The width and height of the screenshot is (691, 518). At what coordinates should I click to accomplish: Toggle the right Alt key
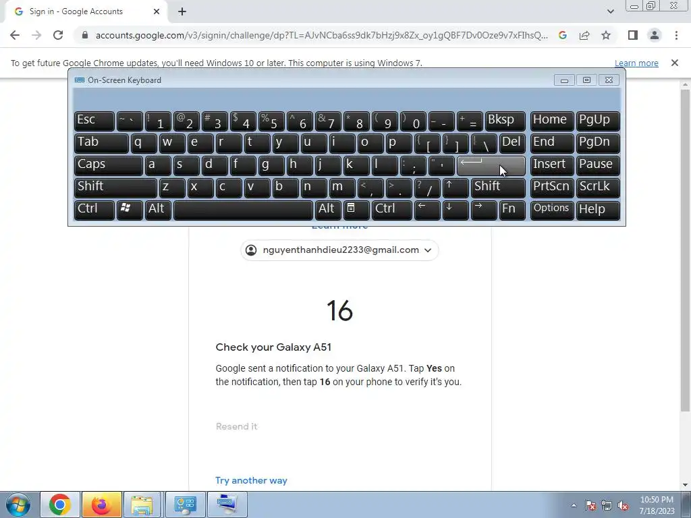tap(328, 210)
